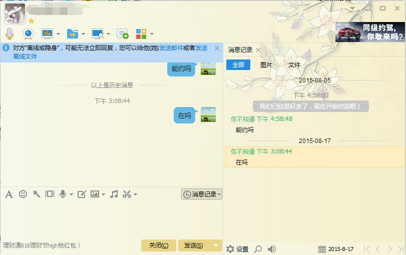Expand the apps grid dropdown arrow
Screen dimensions: 406x255
coord(152,34)
